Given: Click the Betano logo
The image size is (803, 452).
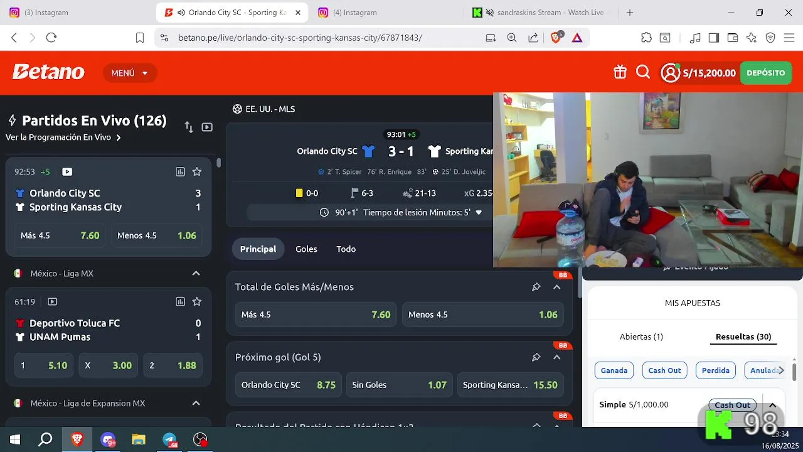Looking at the screenshot, I should [48, 72].
